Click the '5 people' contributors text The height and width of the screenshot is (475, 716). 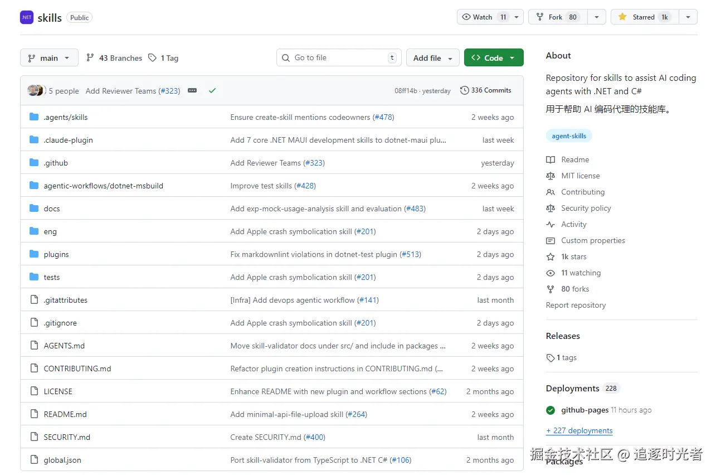64,91
